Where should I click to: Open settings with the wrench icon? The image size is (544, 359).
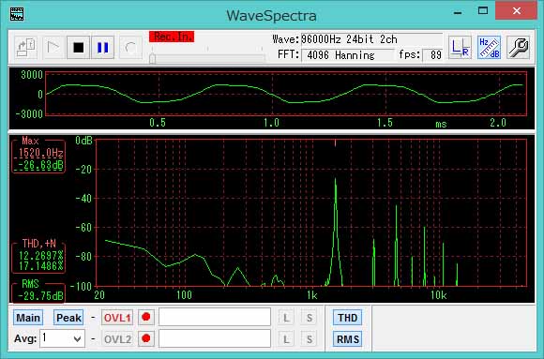coord(519,48)
